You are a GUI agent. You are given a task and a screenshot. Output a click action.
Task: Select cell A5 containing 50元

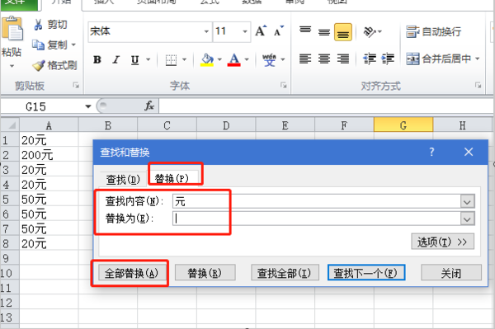(x=49, y=200)
